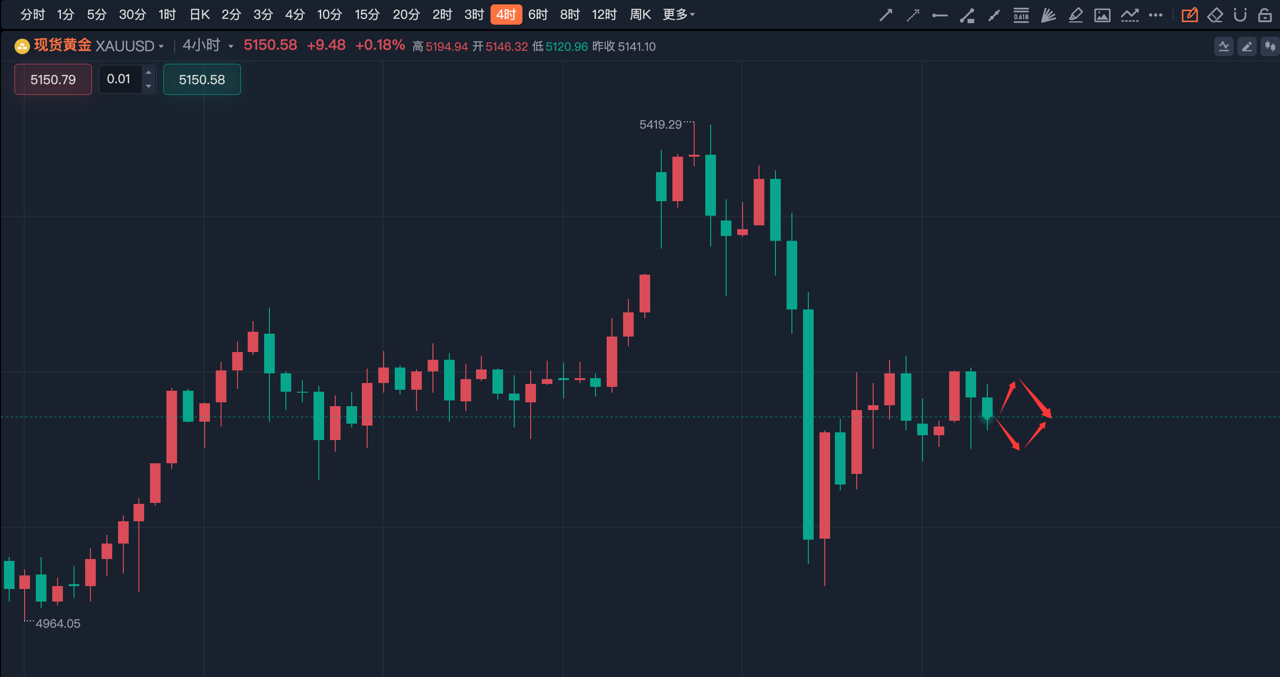
Task: Switch to the 日K timeframe tab
Action: coord(200,15)
